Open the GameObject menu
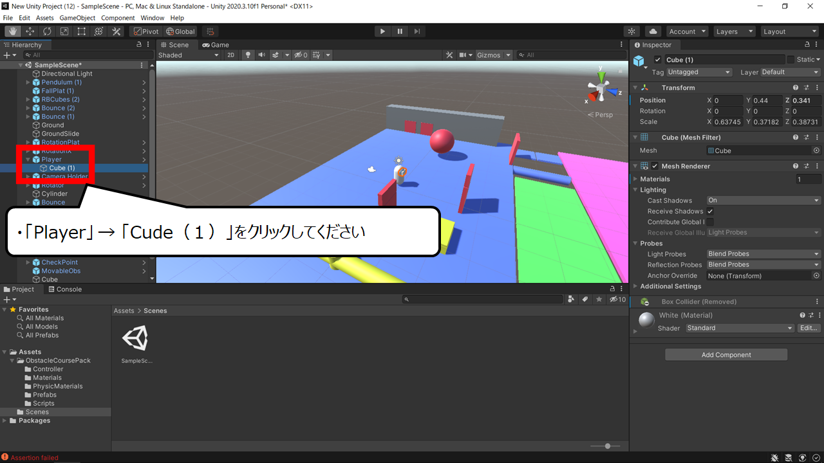Screen dimensions: 824x463 (x=78, y=18)
